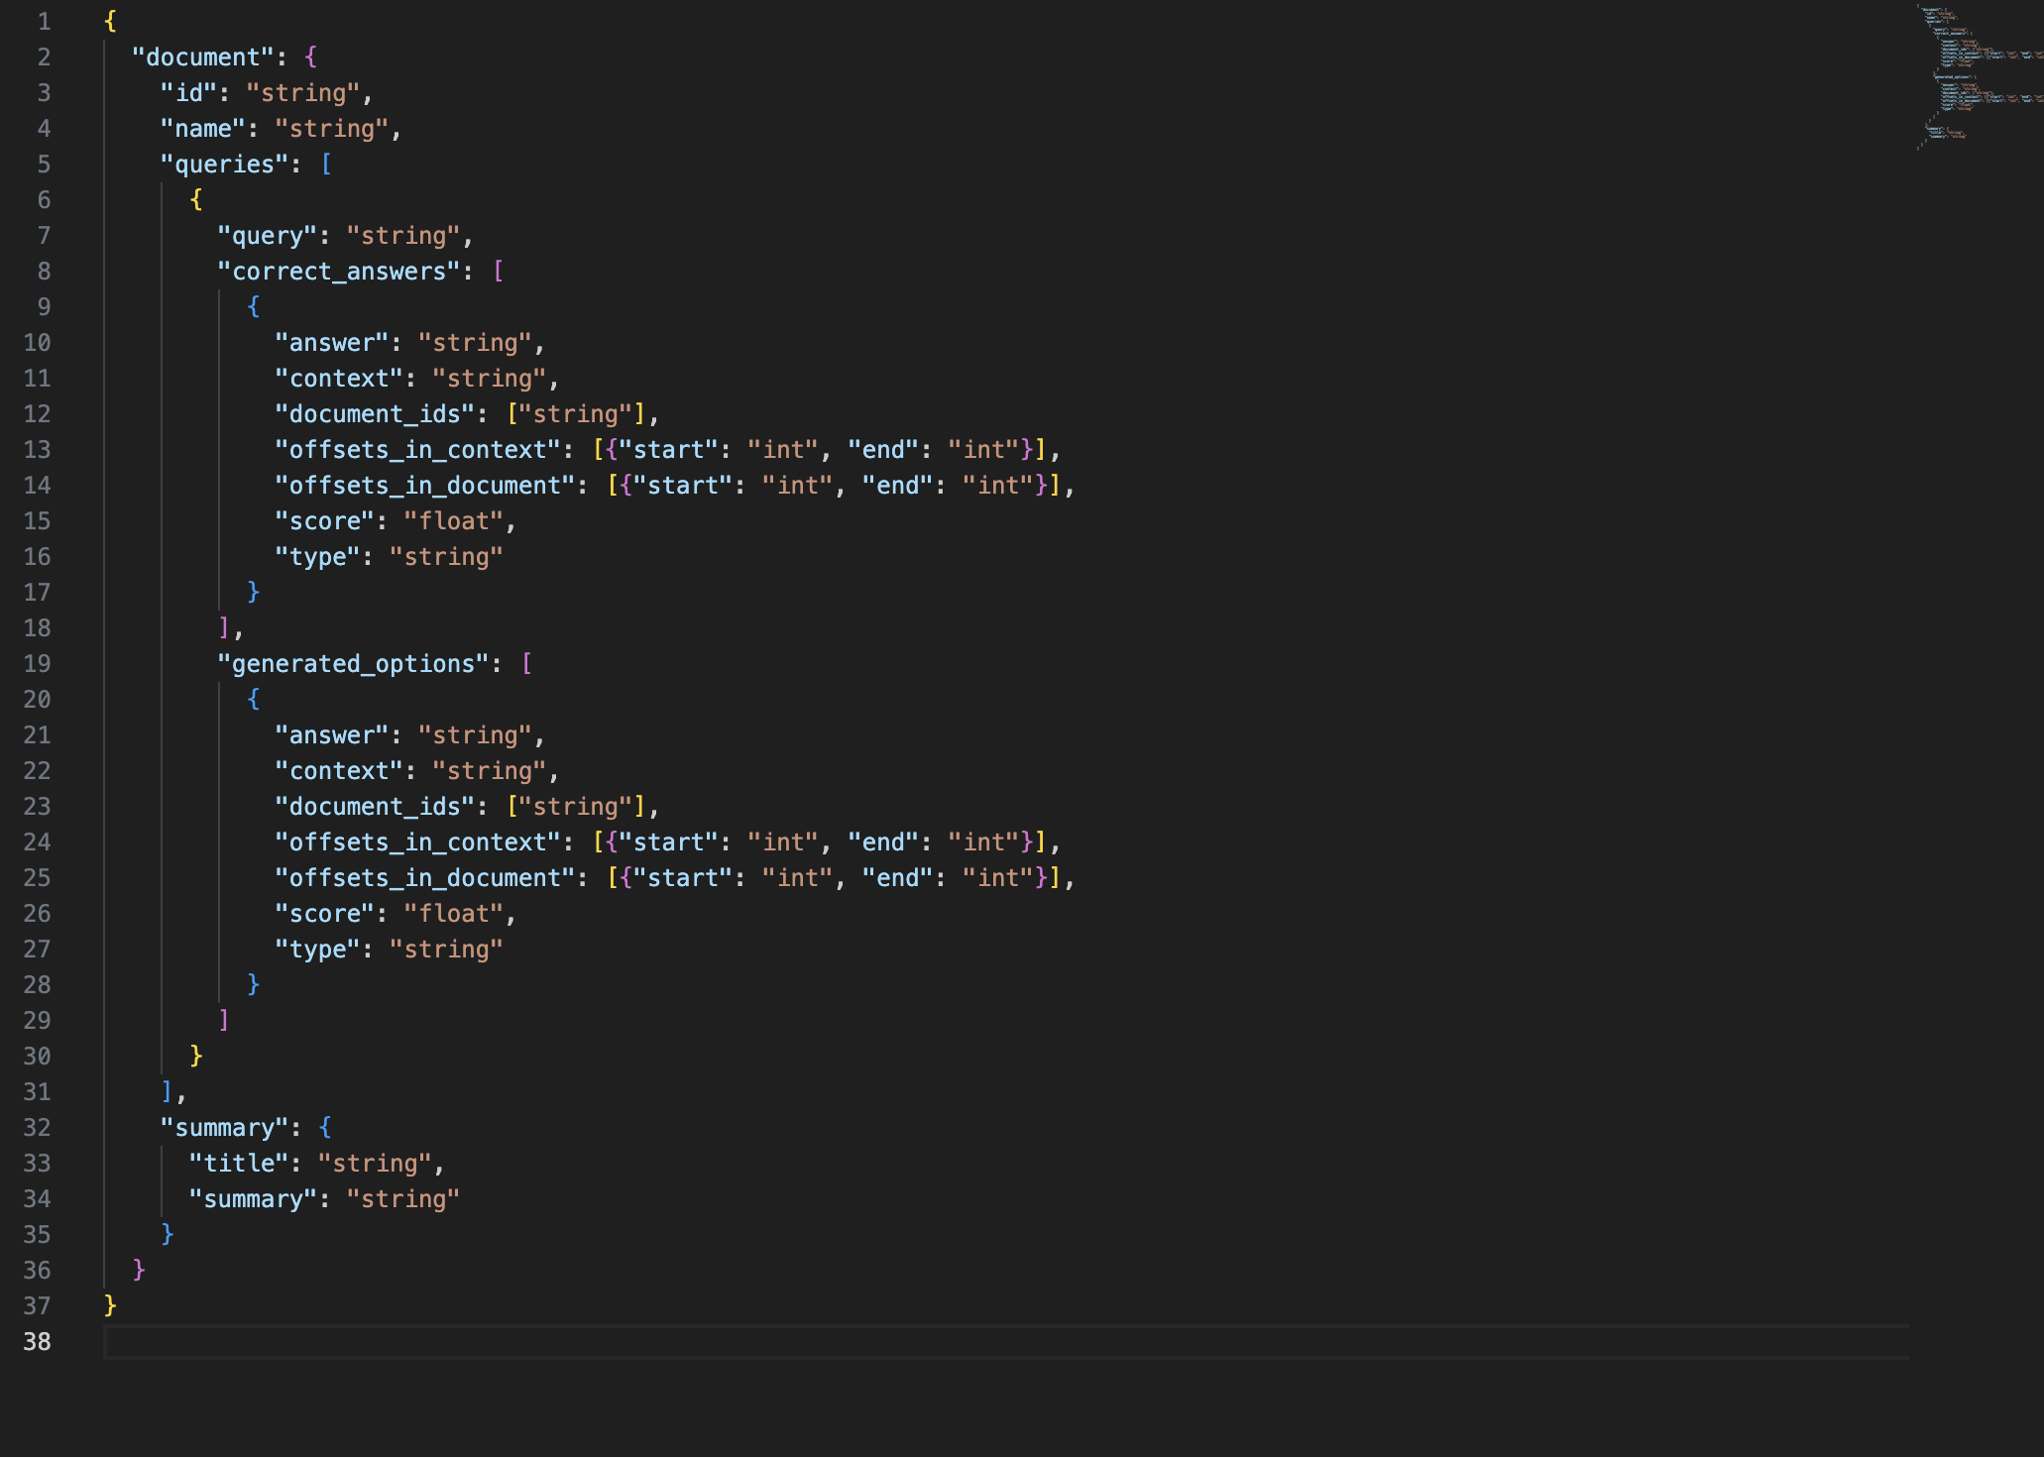The height and width of the screenshot is (1457, 2044).
Task: Click the "type" key on line 16
Action: [x=317, y=557]
